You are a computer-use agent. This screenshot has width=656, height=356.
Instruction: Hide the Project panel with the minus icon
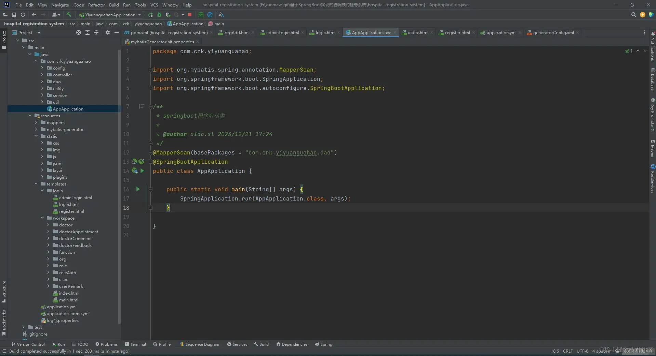[x=117, y=32]
